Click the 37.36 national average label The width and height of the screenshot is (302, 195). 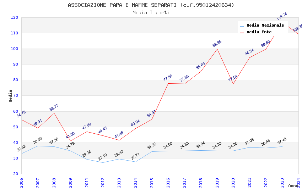[54, 141]
